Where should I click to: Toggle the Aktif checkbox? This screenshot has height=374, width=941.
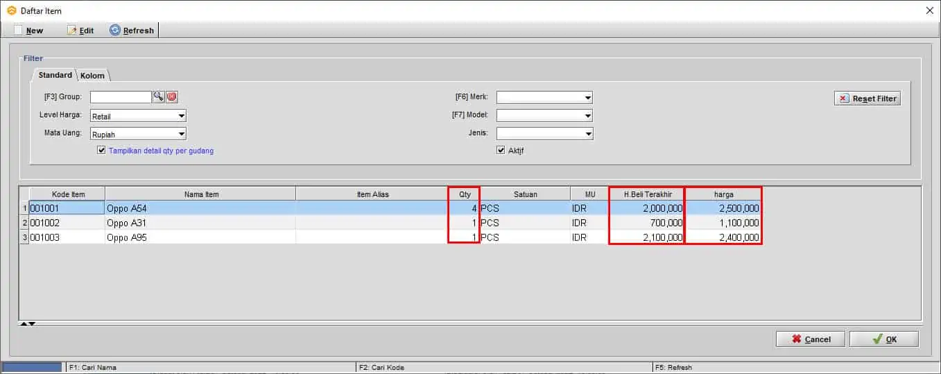pyautogui.click(x=501, y=150)
